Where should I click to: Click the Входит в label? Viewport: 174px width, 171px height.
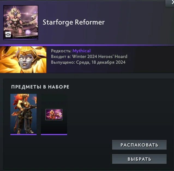pyautogui.click(x=61, y=57)
